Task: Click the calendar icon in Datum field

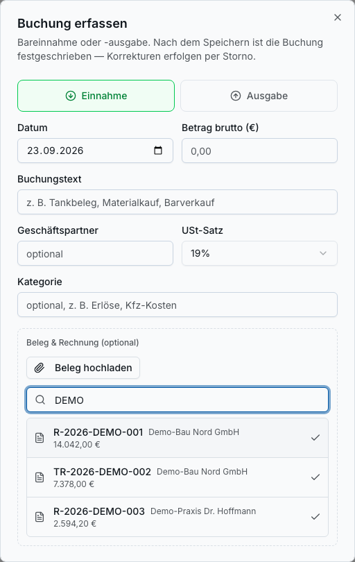Action: [x=158, y=151]
